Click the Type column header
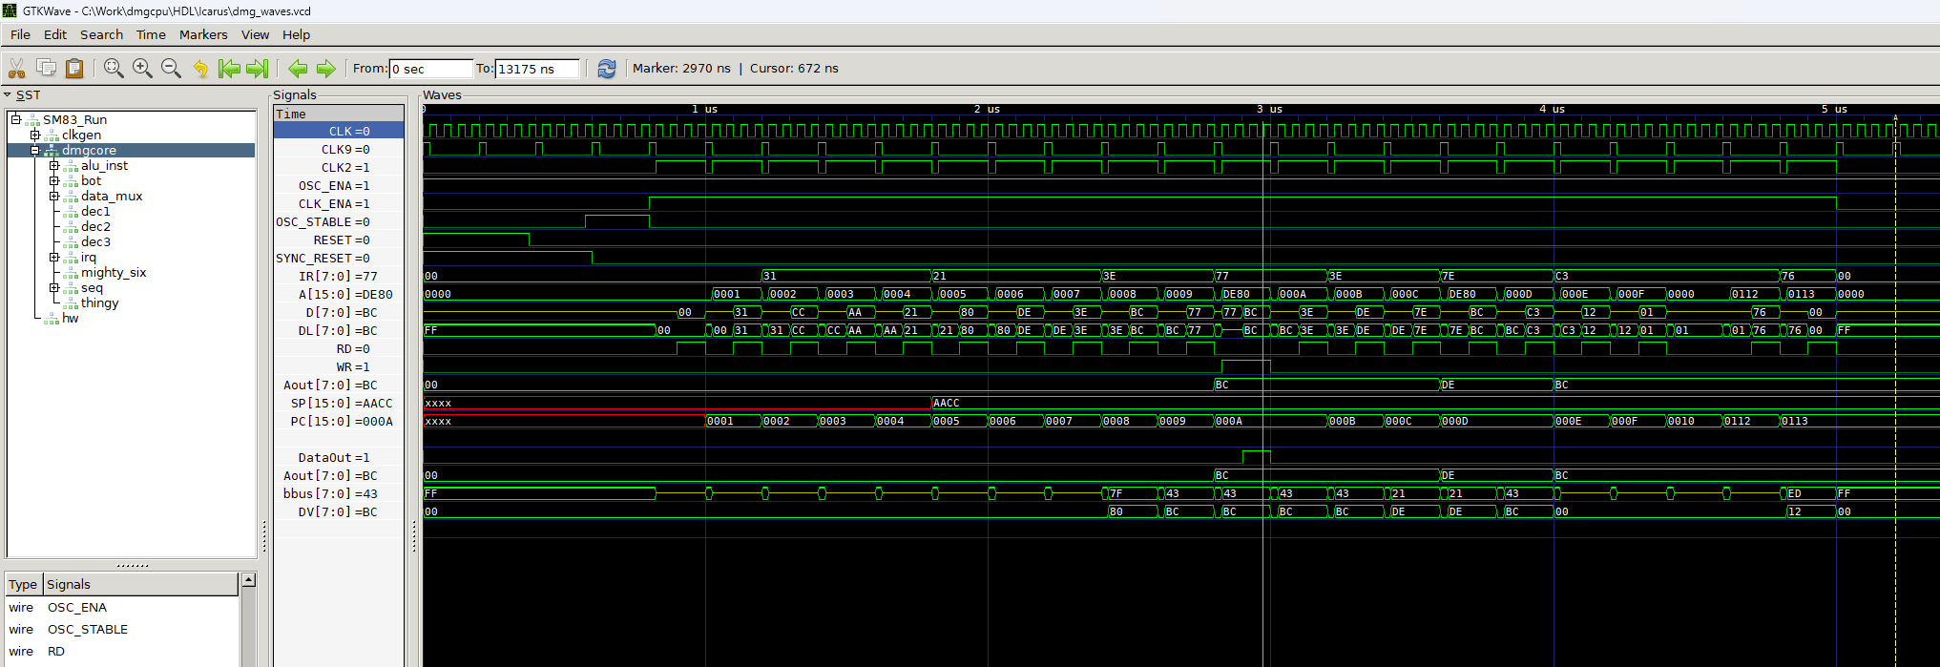Image resolution: width=1940 pixels, height=667 pixels. click(x=23, y=584)
